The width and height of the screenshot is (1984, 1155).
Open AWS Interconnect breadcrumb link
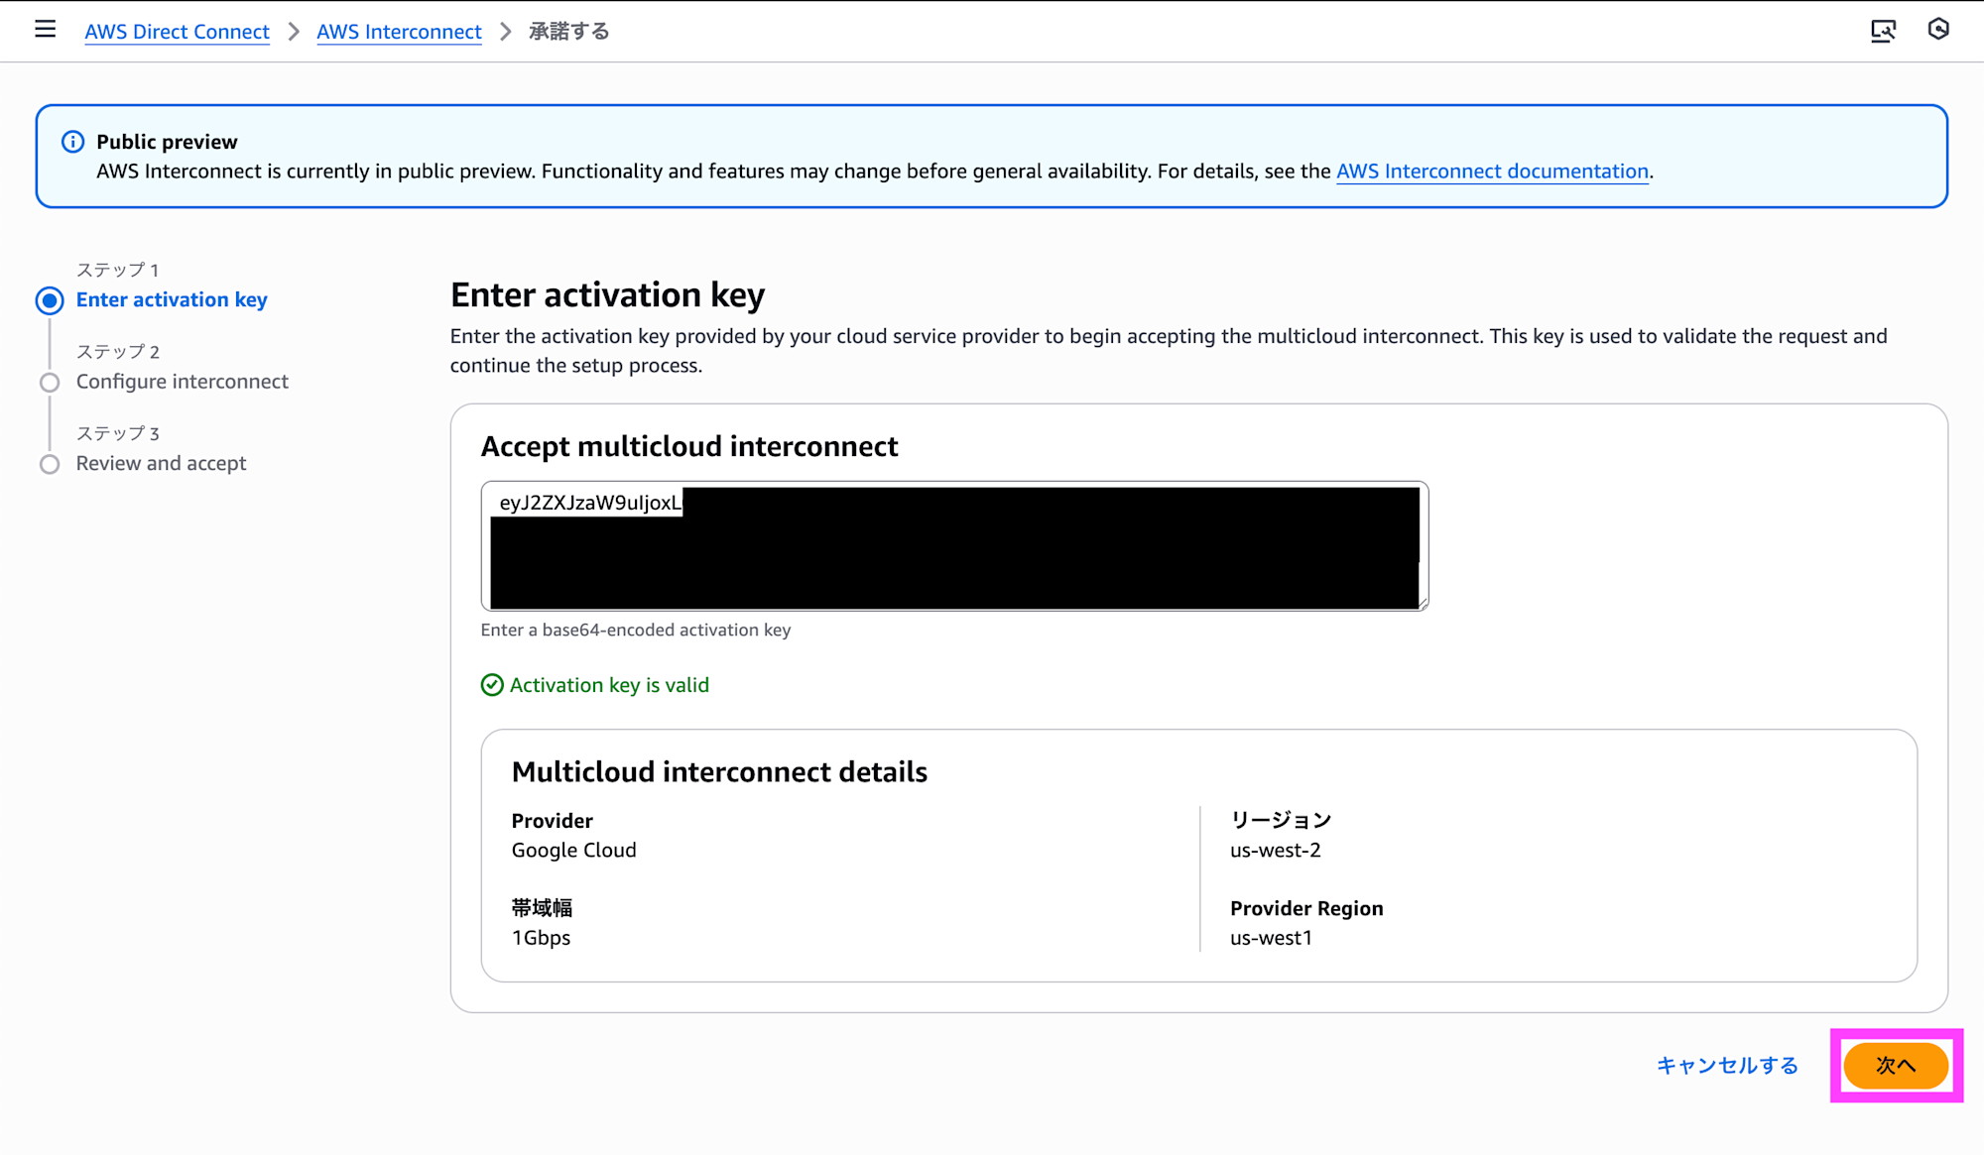tap(399, 32)
